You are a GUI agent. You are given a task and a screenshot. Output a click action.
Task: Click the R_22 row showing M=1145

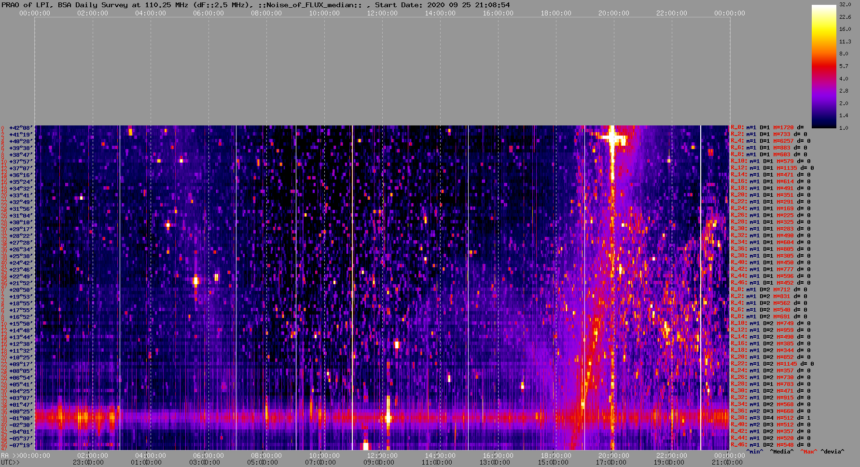click(x=772, y=364)
